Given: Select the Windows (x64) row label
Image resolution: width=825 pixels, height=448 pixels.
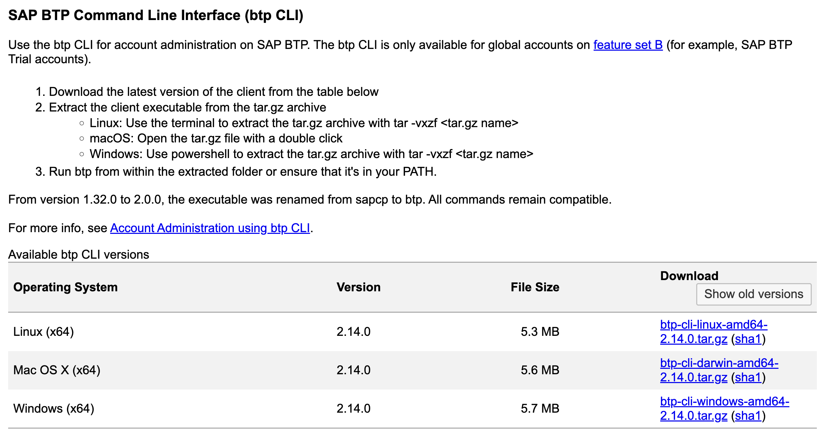Looking at the screenshot, I should tap(54, 409).
